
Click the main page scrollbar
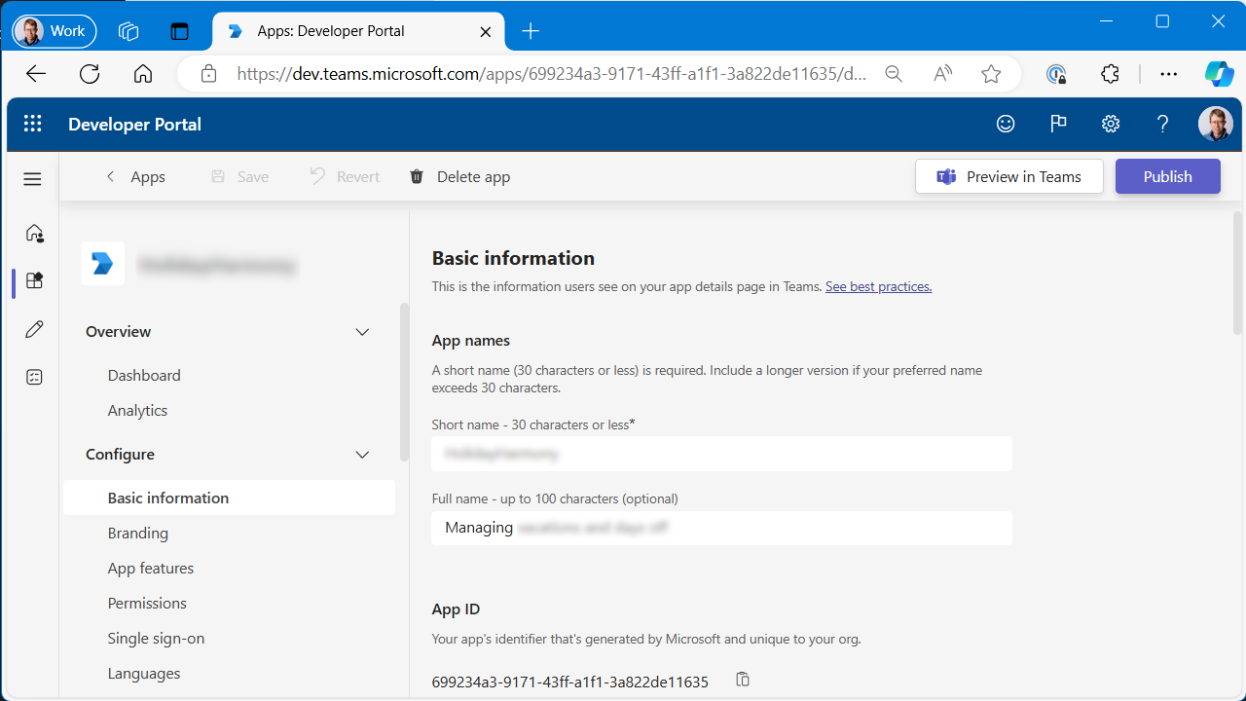(1238, 273)
